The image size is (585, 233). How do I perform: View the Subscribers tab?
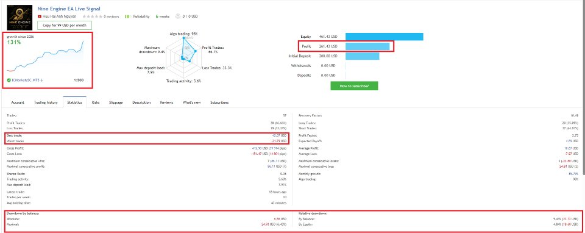(x=219, y=102)
